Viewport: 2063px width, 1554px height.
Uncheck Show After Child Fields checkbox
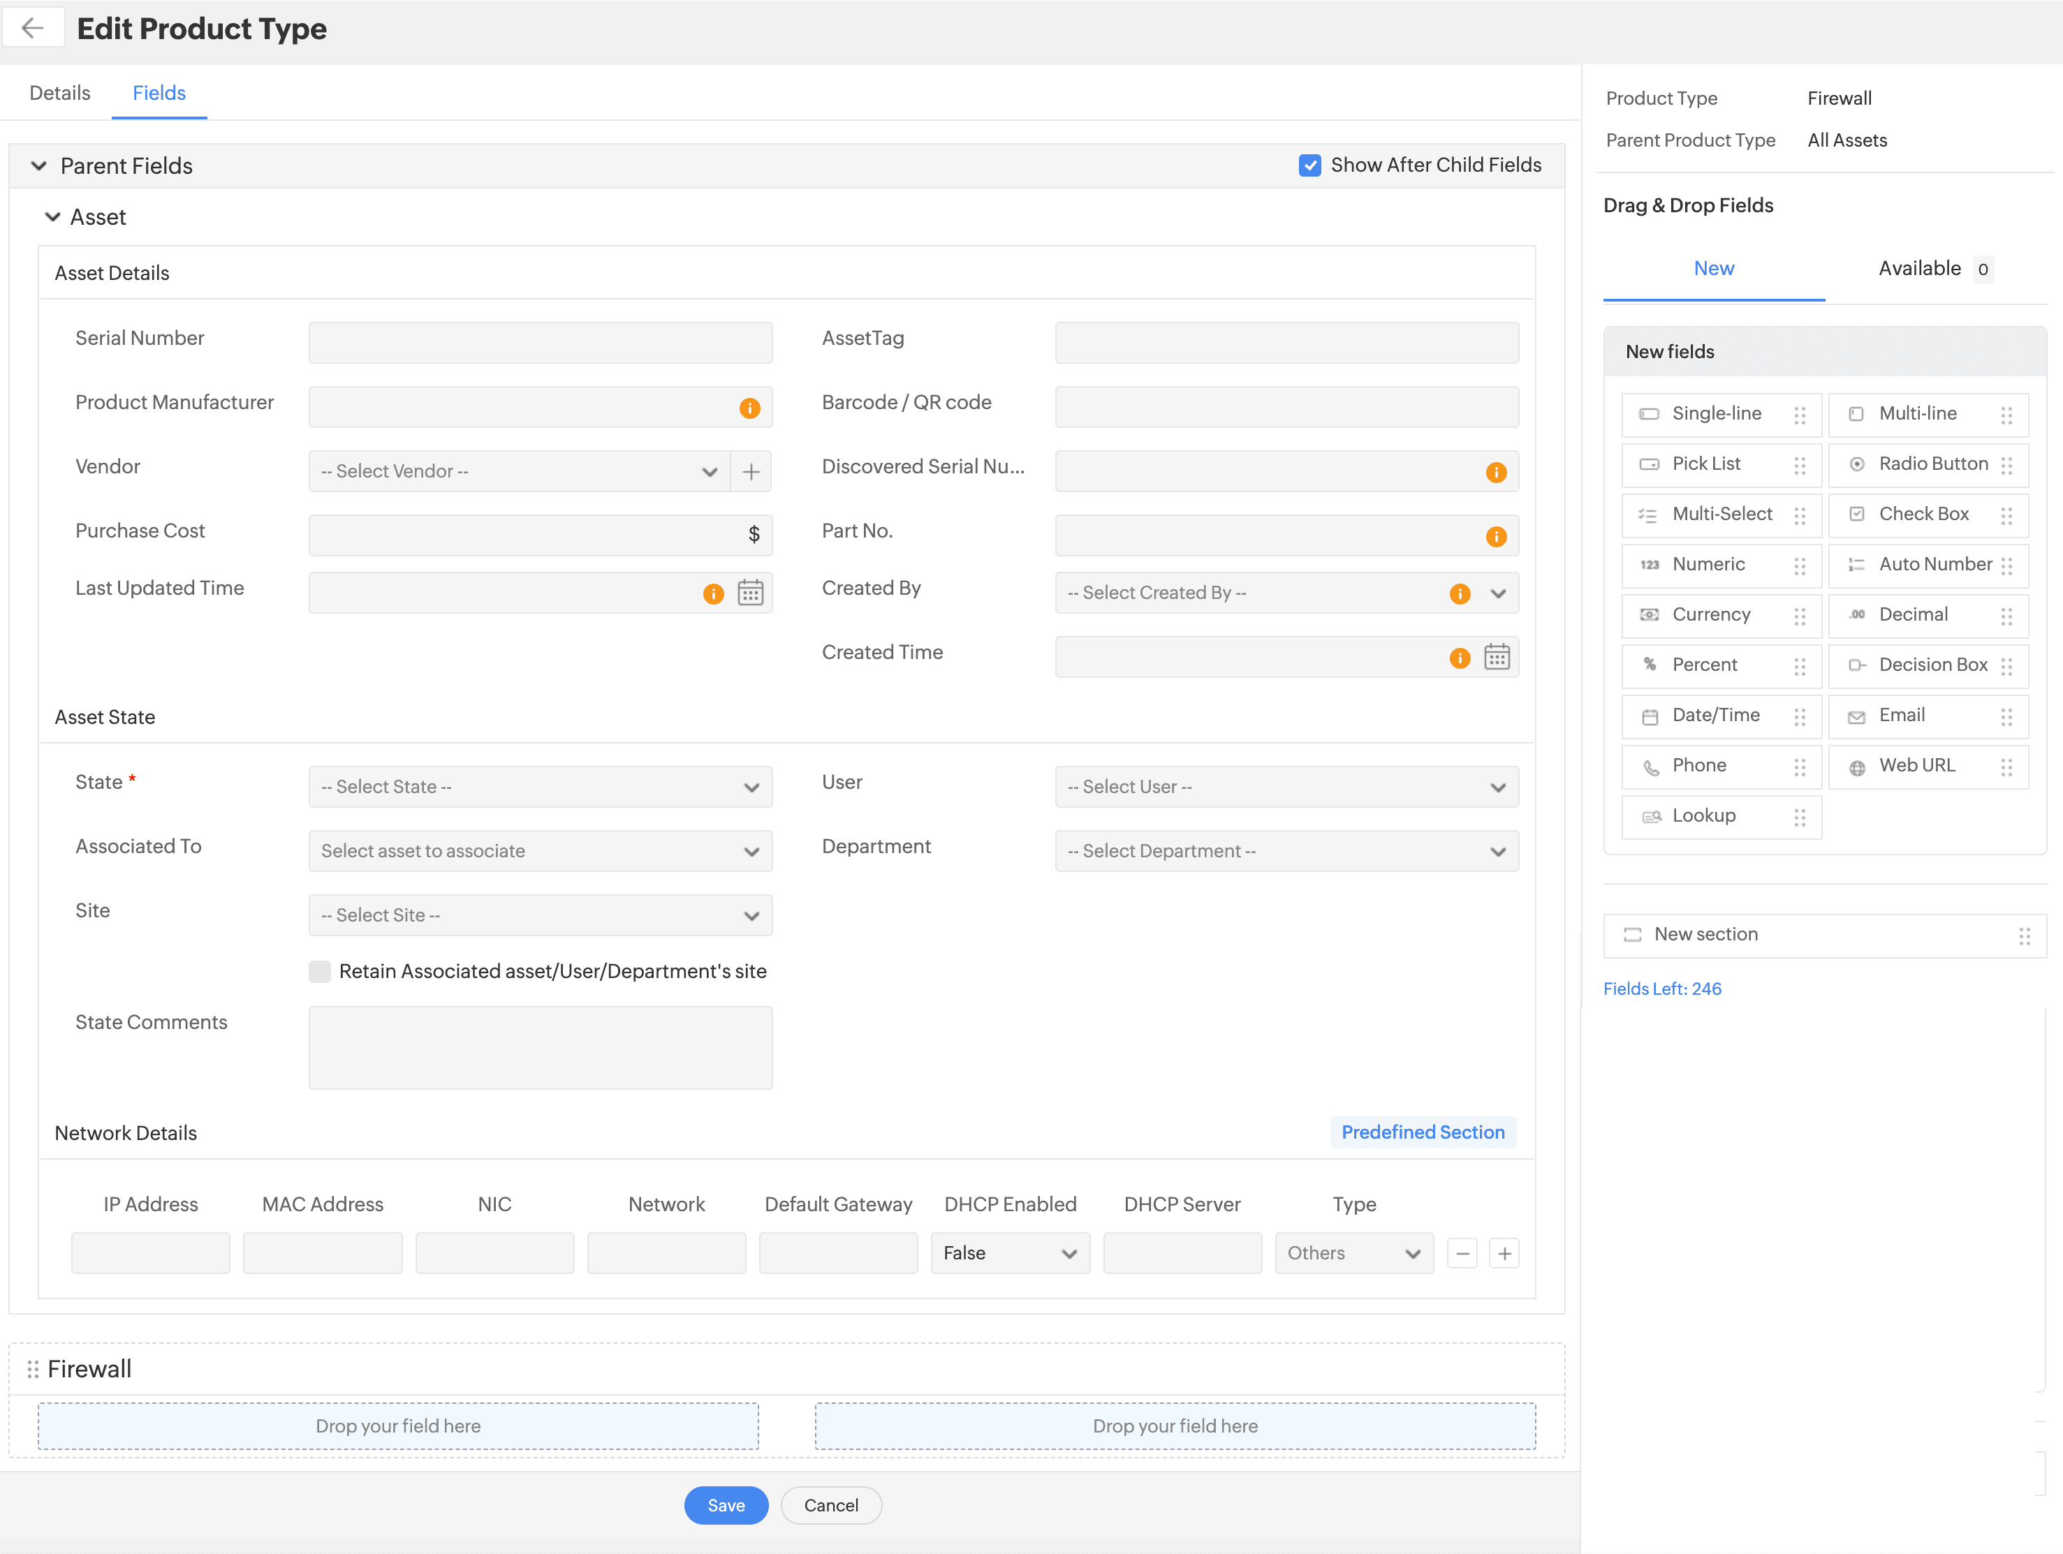(x=1309, y=165)
